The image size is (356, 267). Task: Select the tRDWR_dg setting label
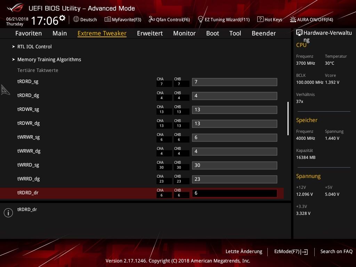pos(29,123)
